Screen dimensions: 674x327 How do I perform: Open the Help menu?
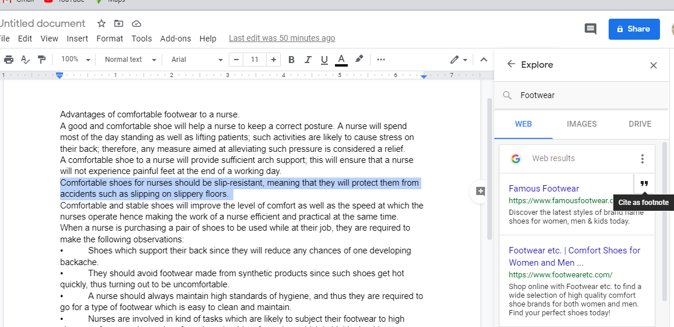(208, 39)
